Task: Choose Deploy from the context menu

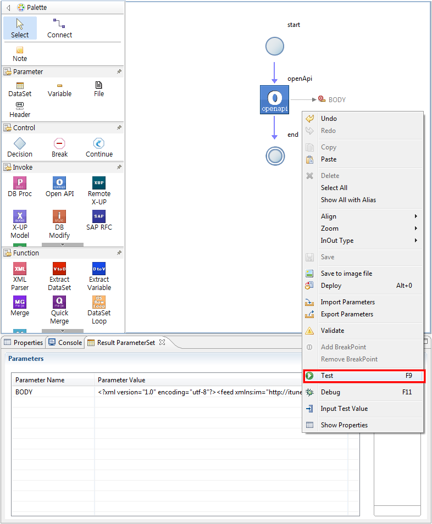Action: click(x=363, y=286)
